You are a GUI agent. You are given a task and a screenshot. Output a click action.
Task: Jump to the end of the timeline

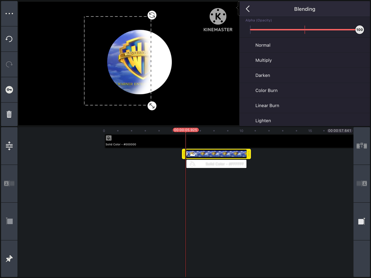point(362,221)
